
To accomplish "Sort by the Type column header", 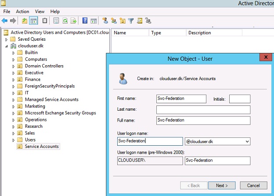I will (167, 33).
